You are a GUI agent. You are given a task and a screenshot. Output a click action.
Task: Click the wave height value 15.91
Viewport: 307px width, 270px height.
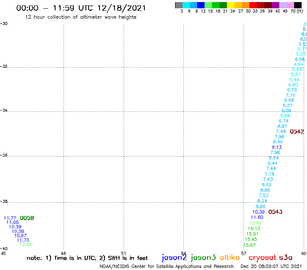(252, 234)
